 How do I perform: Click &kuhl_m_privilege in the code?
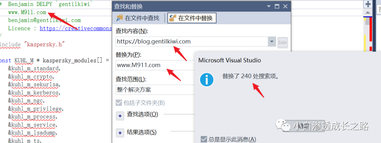point(36,109)
